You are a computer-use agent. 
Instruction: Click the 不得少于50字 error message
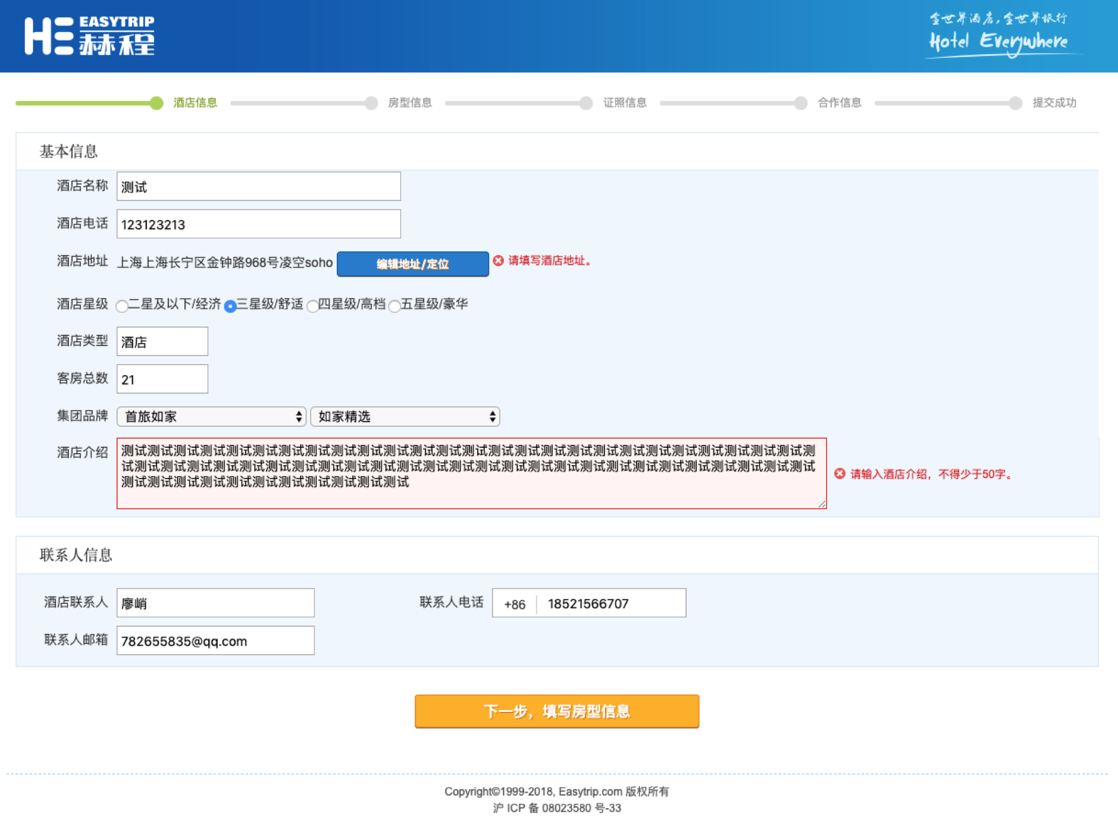click(x=931, y=474)
